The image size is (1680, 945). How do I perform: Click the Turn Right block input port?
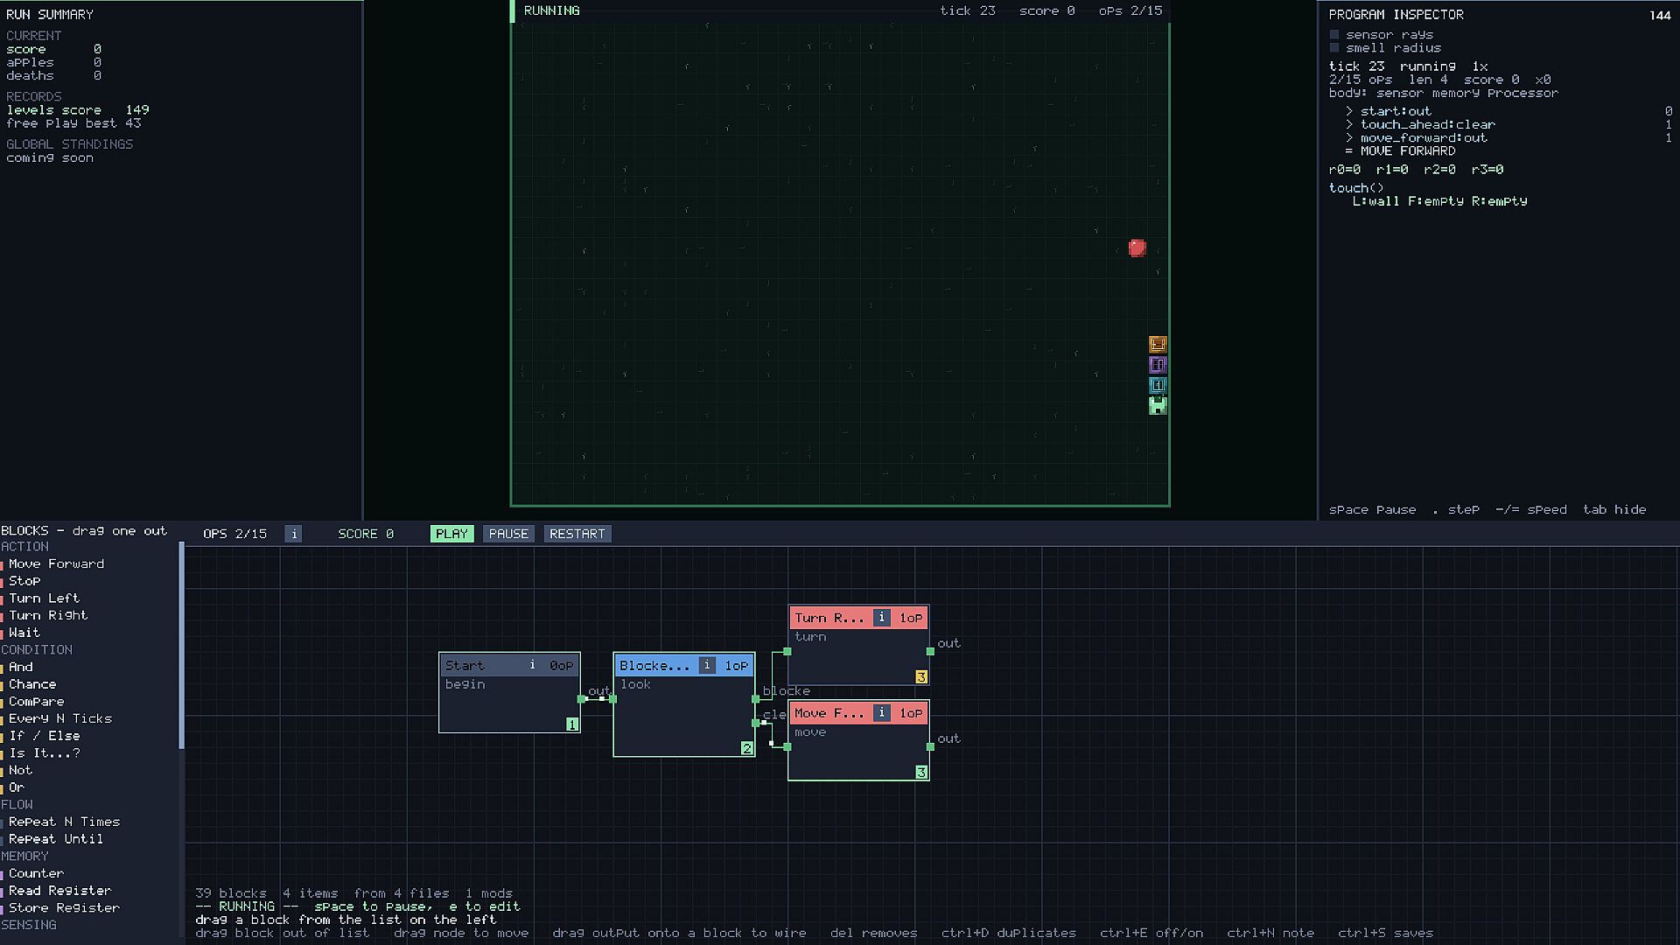(x=787, y=651)
